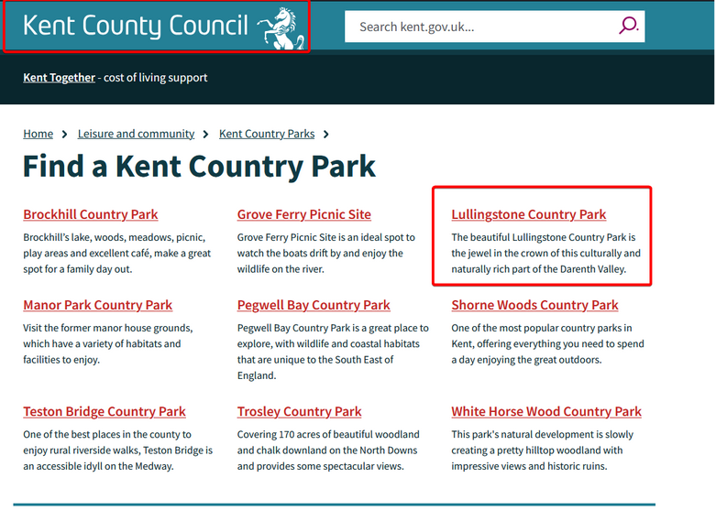Open Kent Country Parks breadcrumb
This screenshot has height=521, width=716.
tap(267, 134)
